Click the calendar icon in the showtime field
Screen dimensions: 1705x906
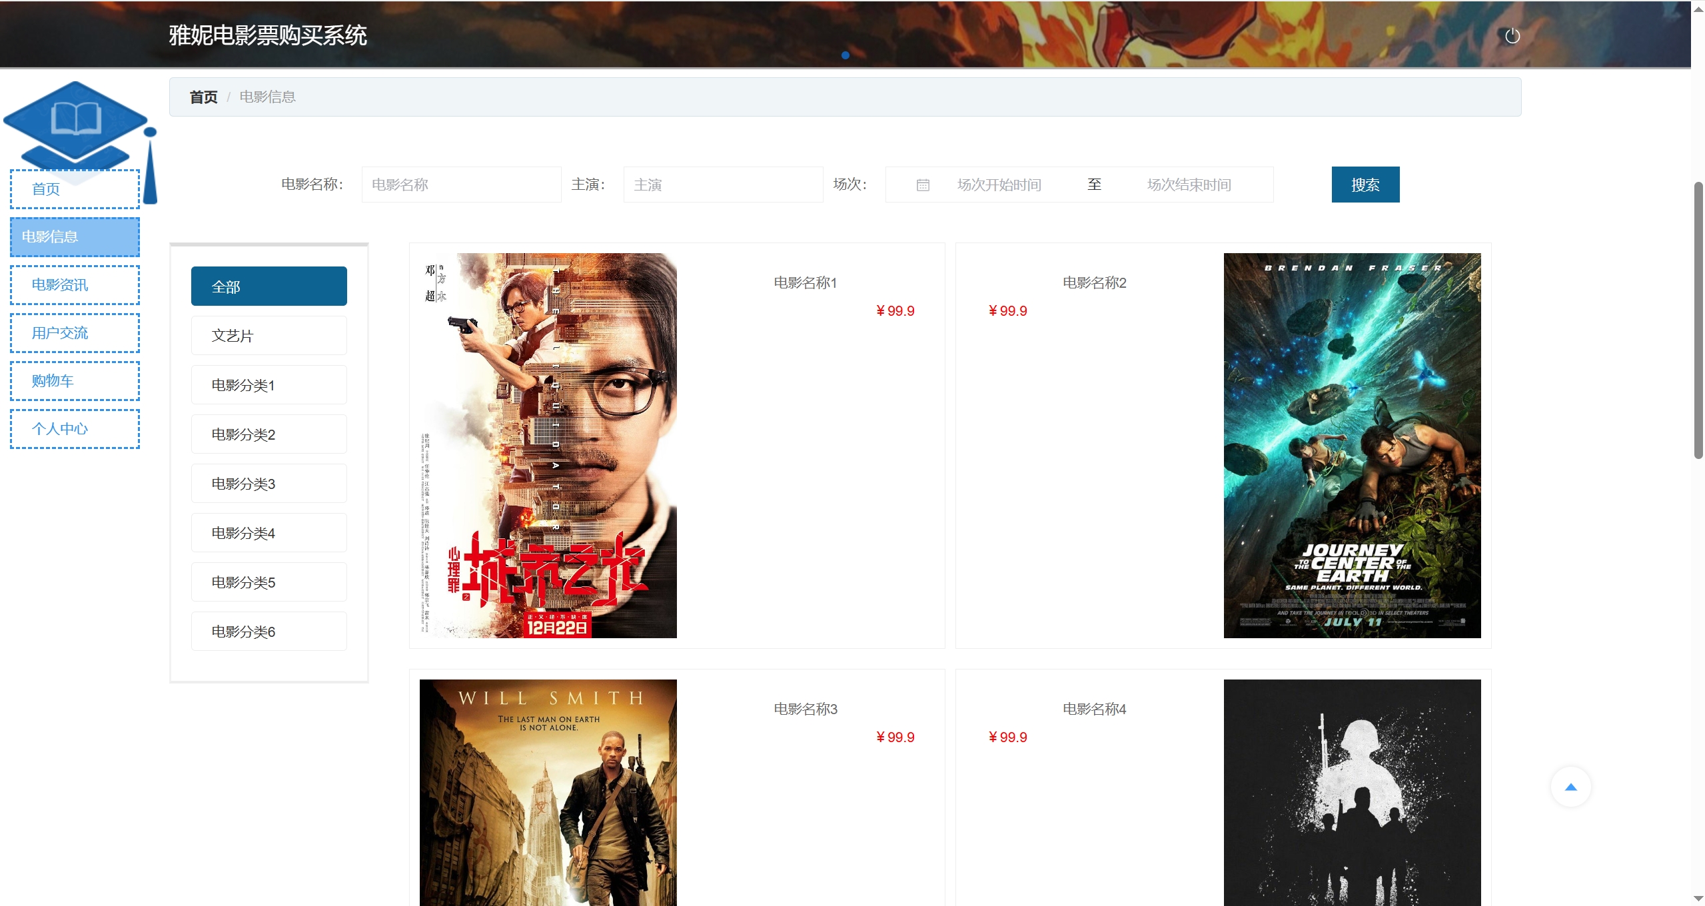tap(923, 185)
